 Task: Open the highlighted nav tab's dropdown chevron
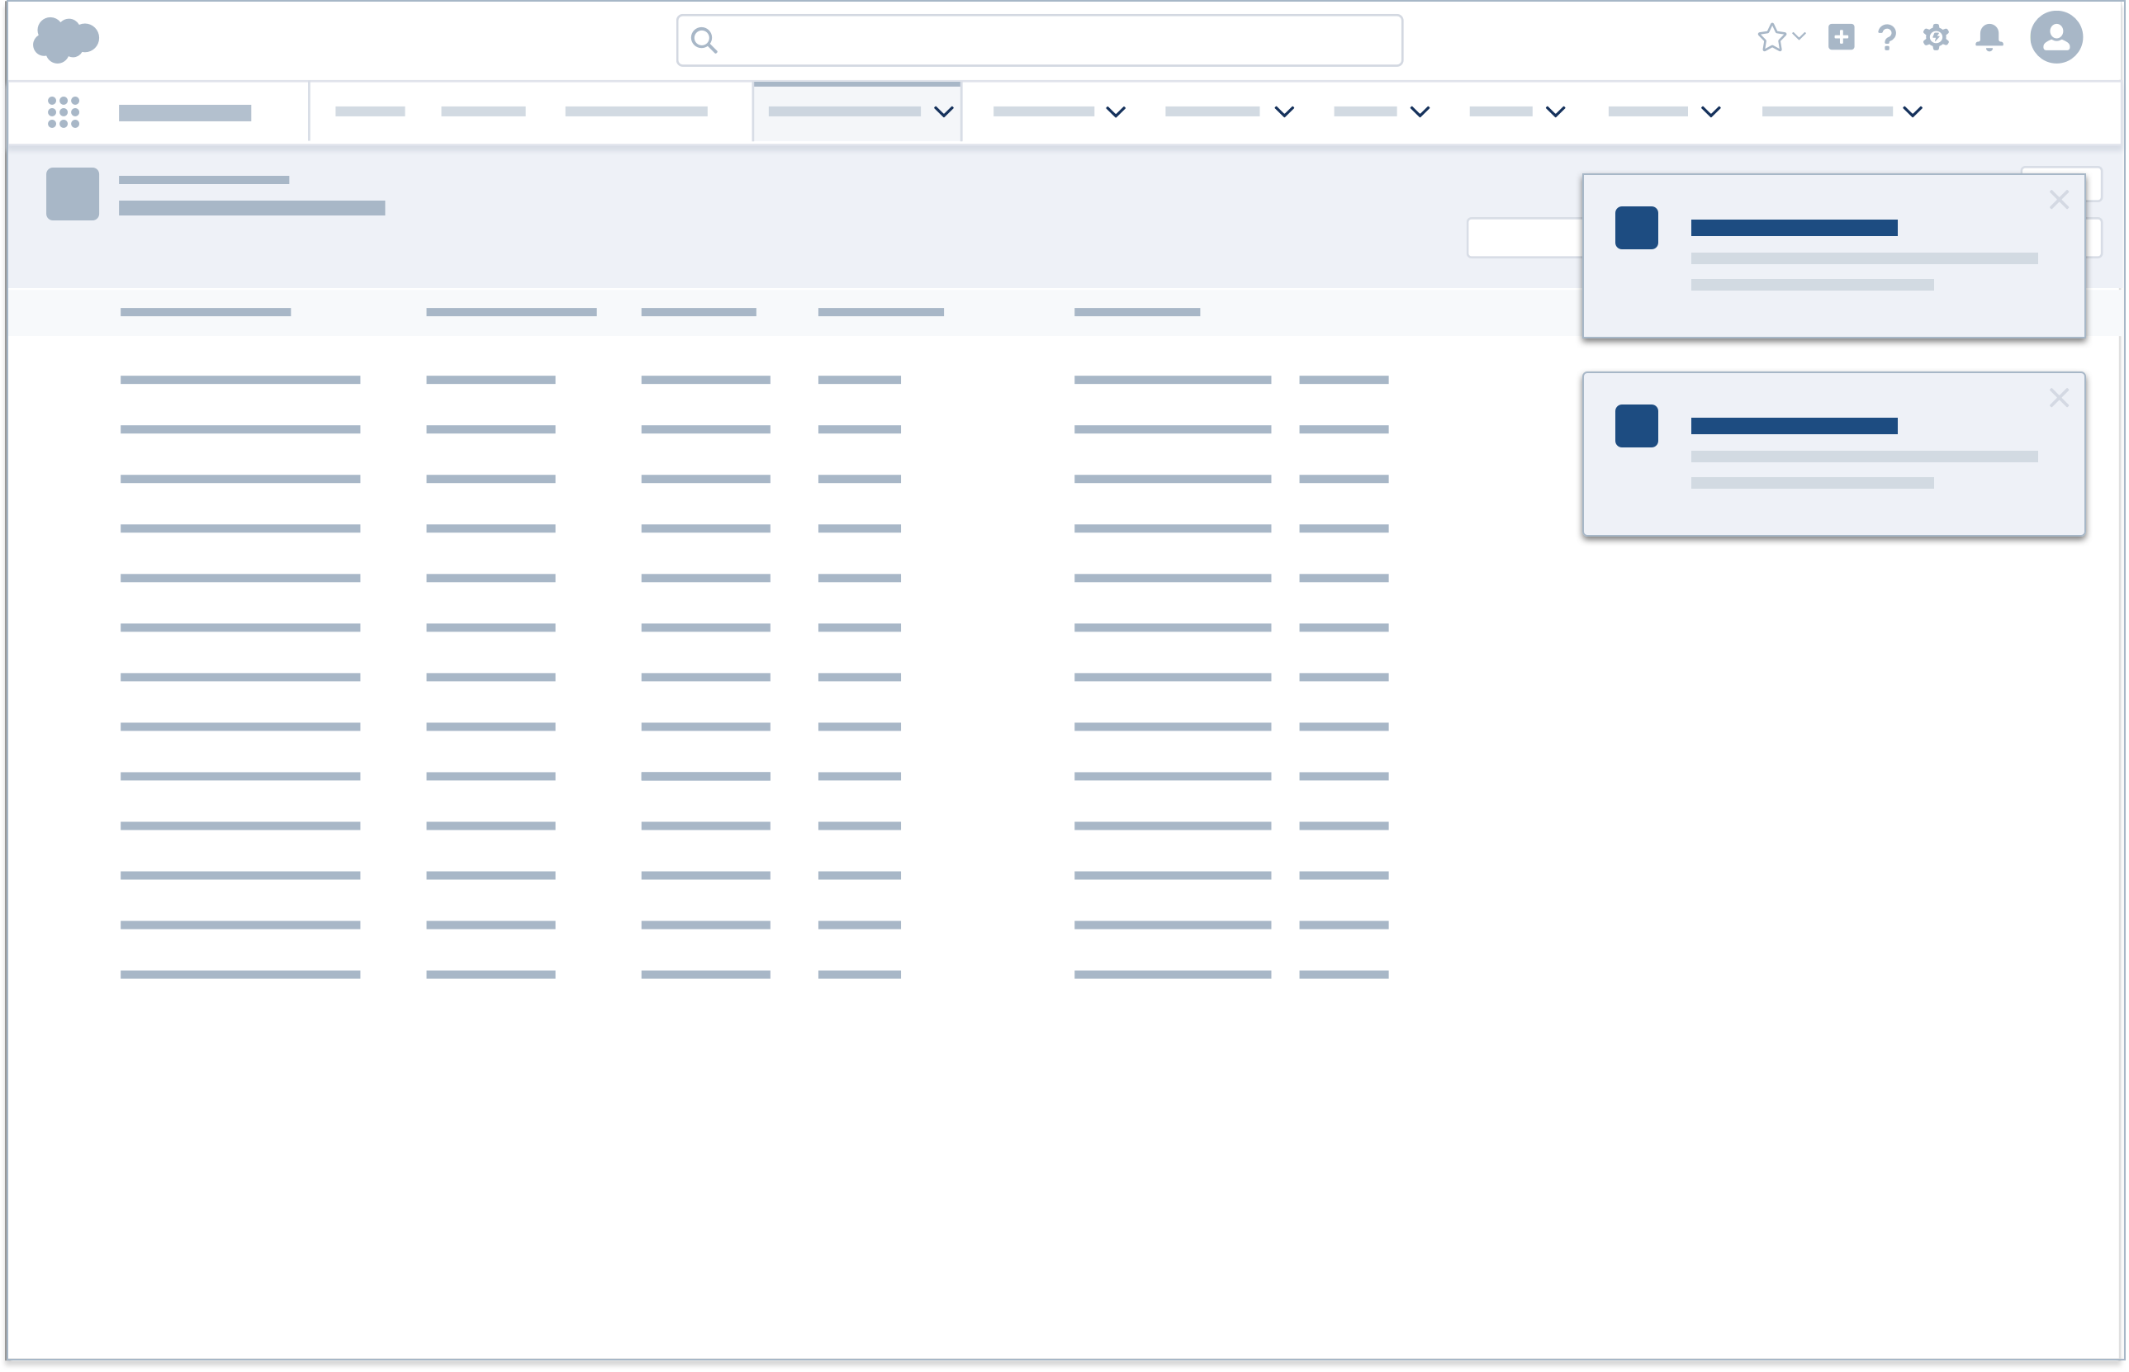[x=942, y=112]
